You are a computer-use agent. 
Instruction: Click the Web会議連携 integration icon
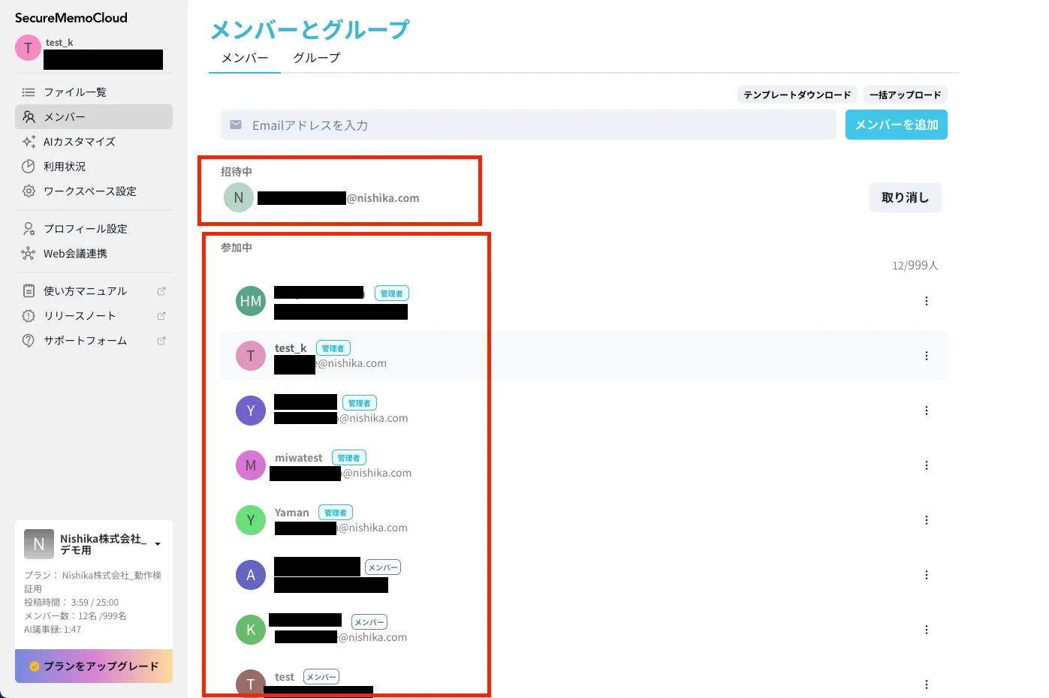click(x=29, y=254)
